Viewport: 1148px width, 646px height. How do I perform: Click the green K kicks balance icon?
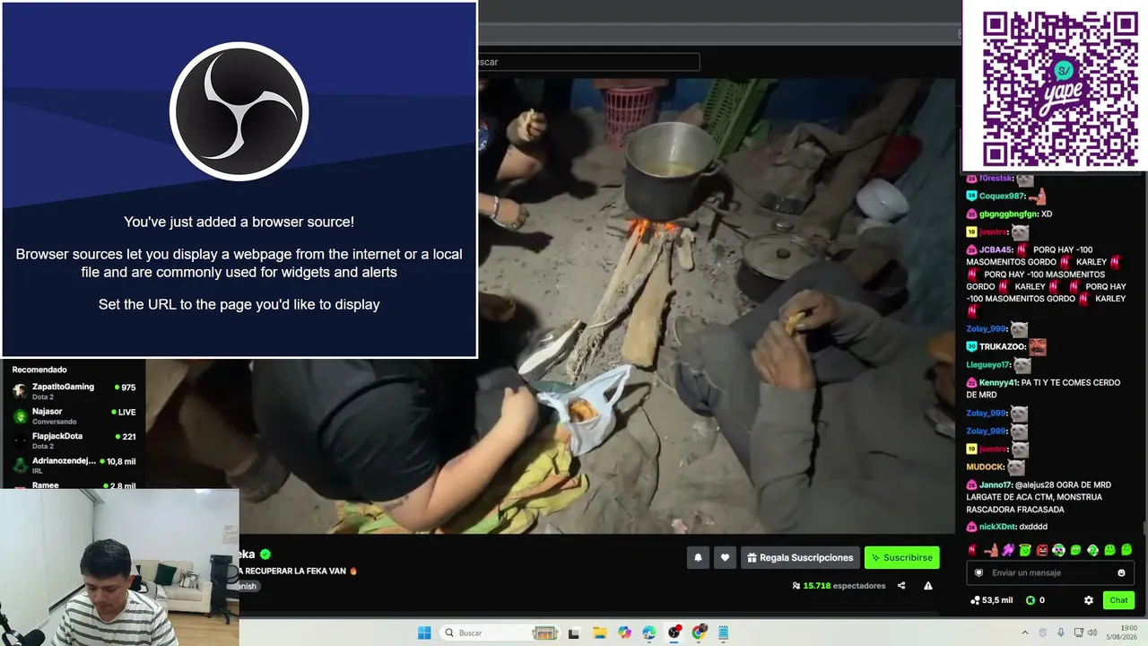coord(1031,600)
